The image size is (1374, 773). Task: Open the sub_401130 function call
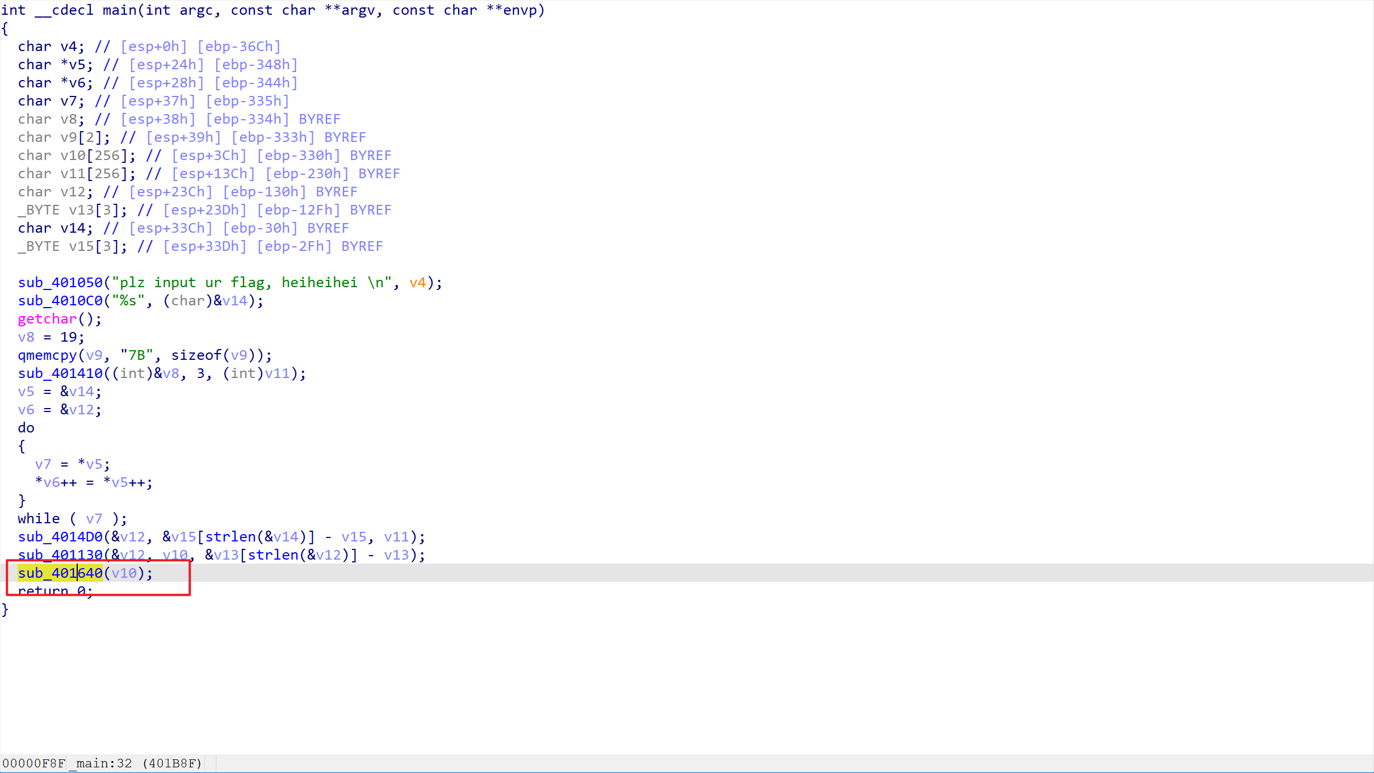point(60,554)
